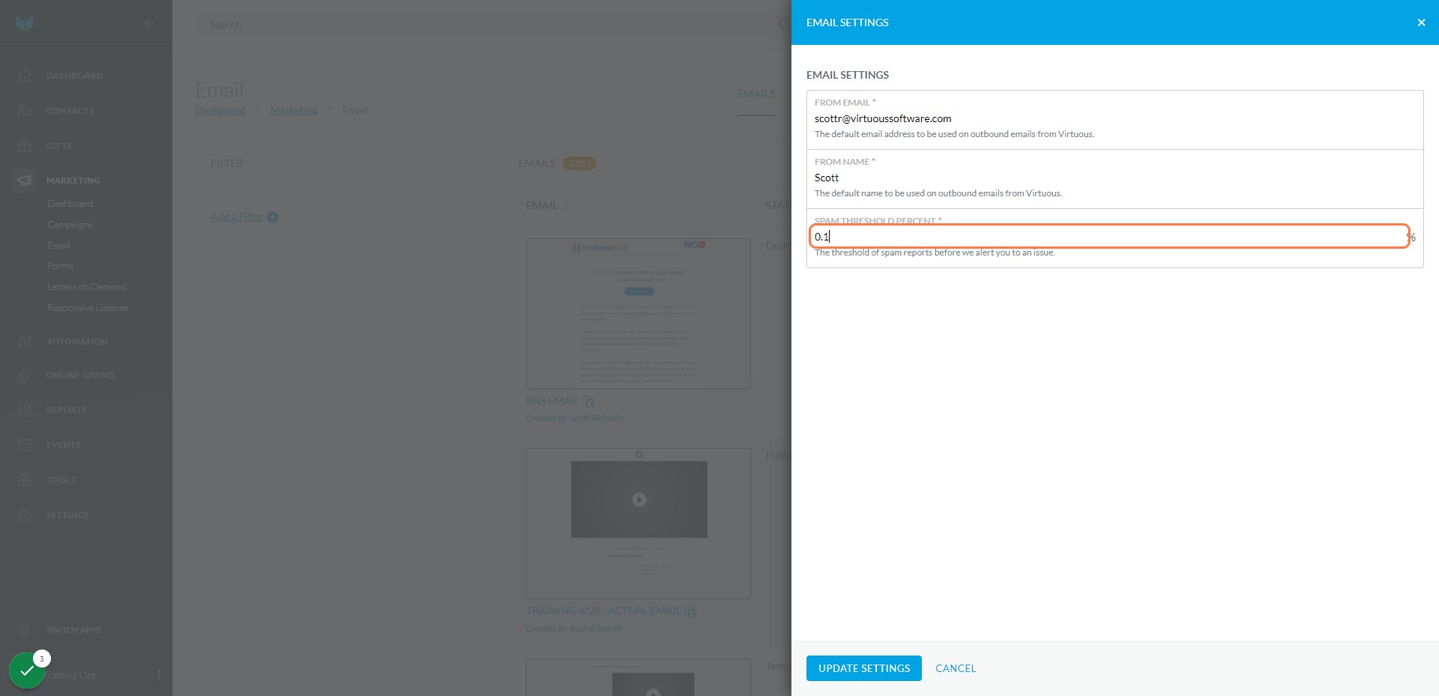Follow the Marketing breadcrumb link
Screen dimensions: 1439x696
click(x=294, y=110)
